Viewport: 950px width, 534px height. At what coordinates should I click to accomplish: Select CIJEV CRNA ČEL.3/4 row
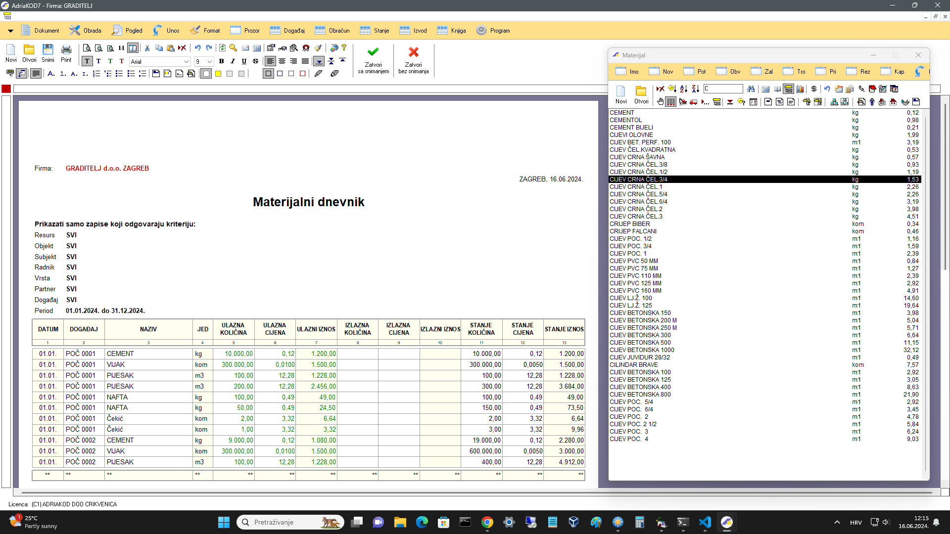coord(764,179)
